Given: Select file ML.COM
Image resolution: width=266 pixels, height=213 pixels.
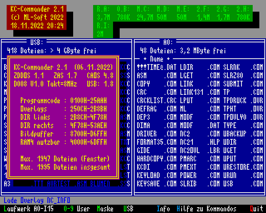Looking at the screenshot, I should point(200,109).
